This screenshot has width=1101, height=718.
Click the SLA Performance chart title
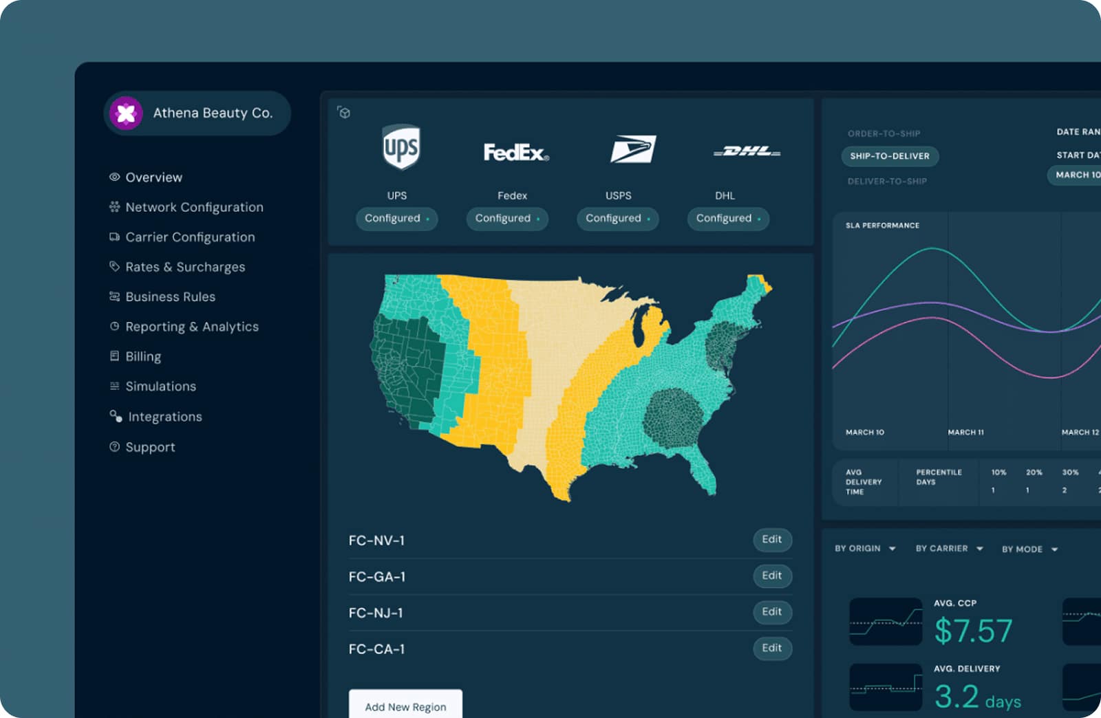(882, 226)
